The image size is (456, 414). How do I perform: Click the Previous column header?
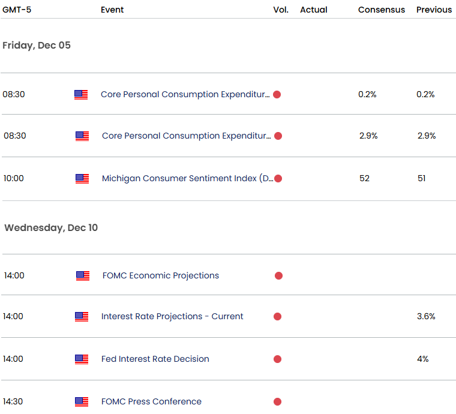pyautogui.click(x=434, y=10)
